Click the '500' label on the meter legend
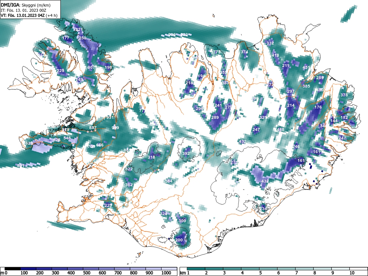 coord(86,273)
